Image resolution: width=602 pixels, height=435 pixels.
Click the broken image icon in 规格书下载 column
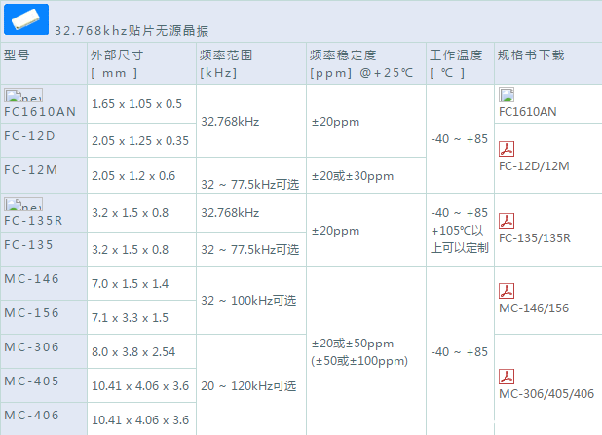click(x=507, y=94)
